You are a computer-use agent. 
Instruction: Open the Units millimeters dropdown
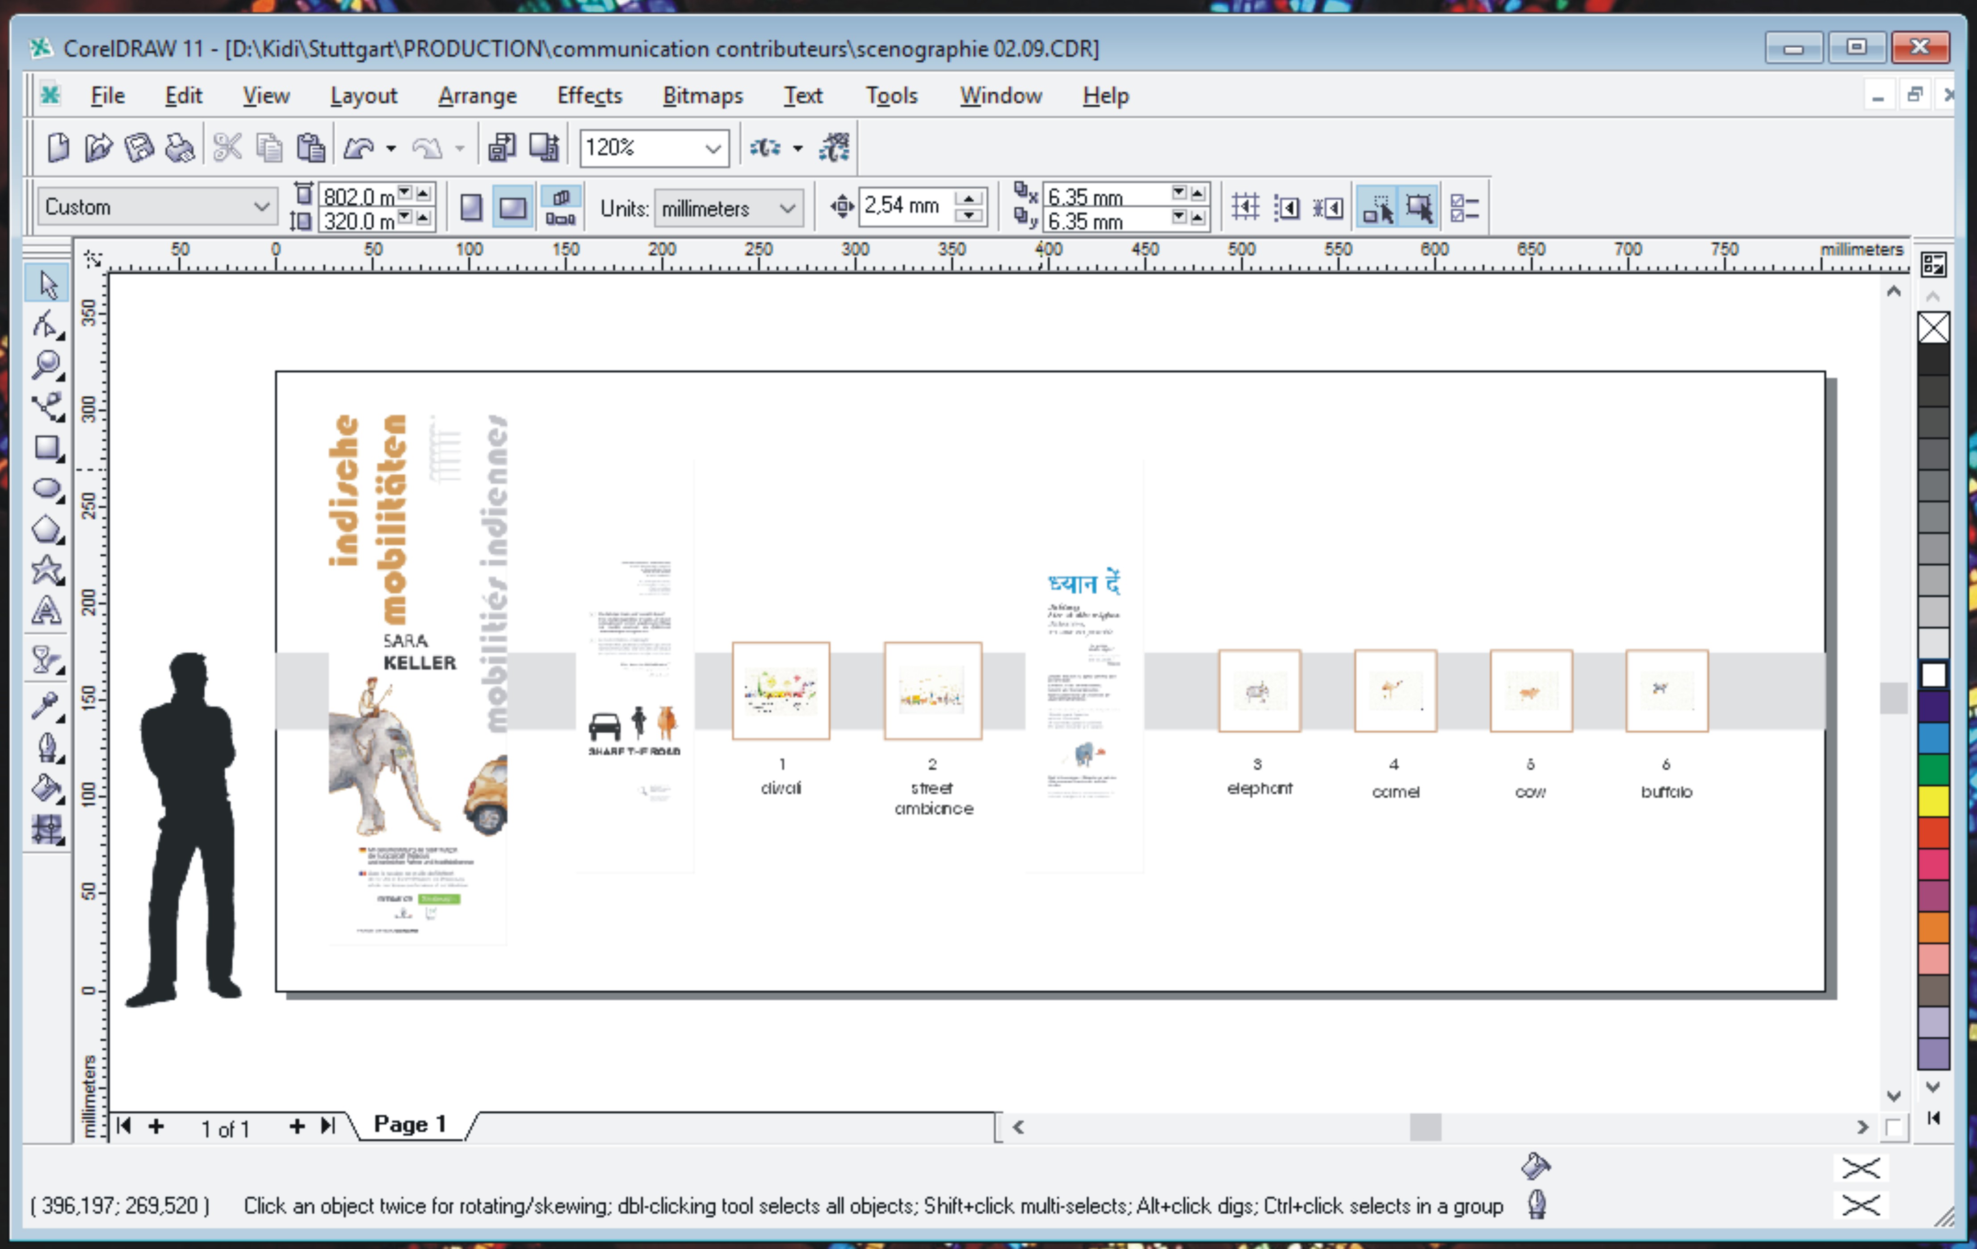pos(787,209)
